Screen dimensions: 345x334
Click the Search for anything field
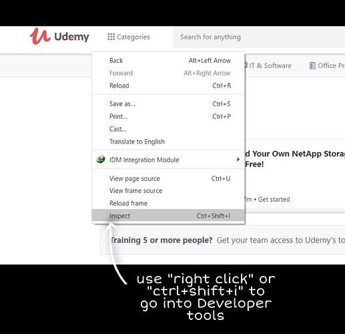tap(259, 37)
